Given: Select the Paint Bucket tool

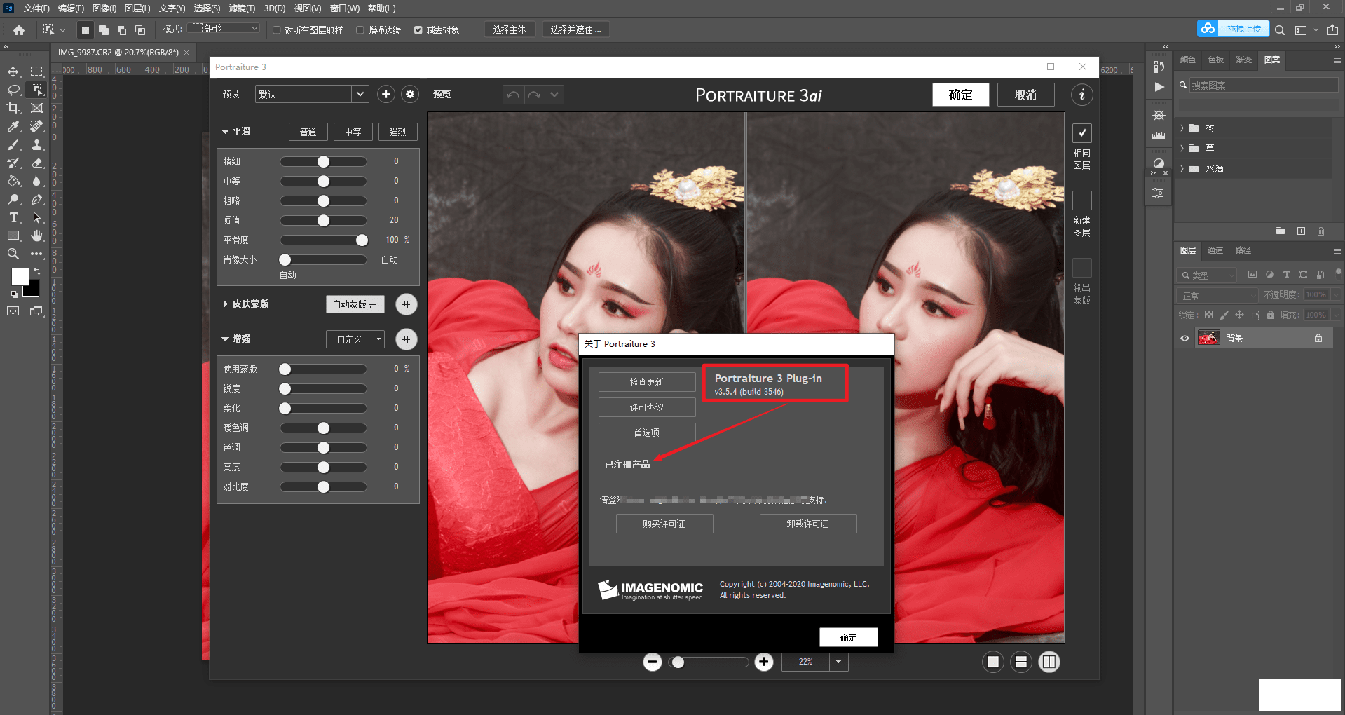Looking at the screenshot, I should click(x=13, y=181).
